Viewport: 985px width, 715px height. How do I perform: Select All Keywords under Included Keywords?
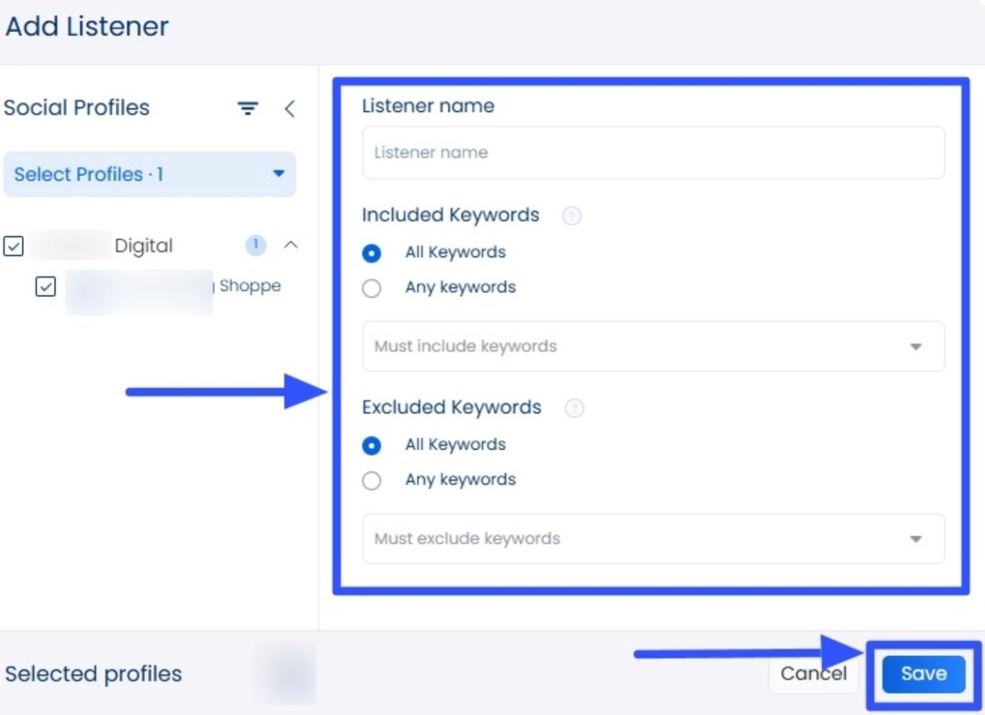(x=372, y=253)
